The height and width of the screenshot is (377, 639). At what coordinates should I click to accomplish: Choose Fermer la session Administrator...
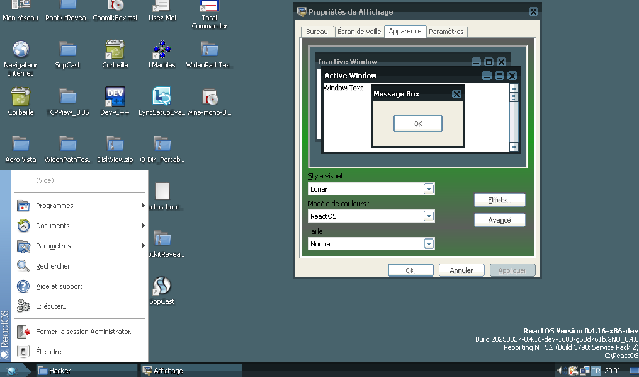(x=80, y=332)
